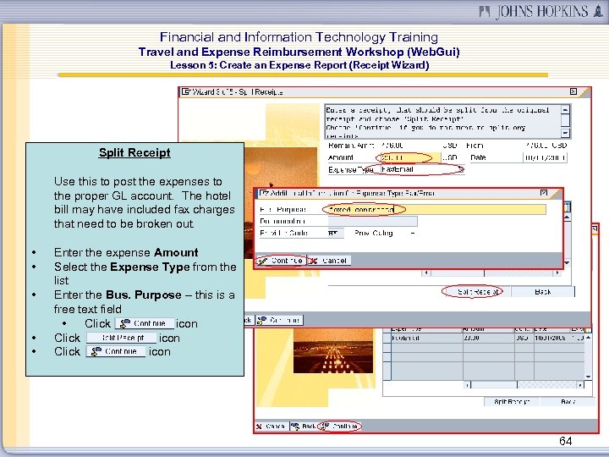Click the 23.00 amount cell in the back table
Viewport: 609px width, 457px height.
click(489, 338)
